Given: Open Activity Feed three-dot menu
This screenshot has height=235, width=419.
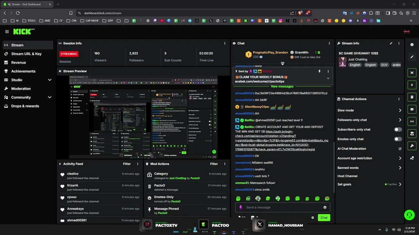Looking at the screenshot, I should (x=137, y=164).
